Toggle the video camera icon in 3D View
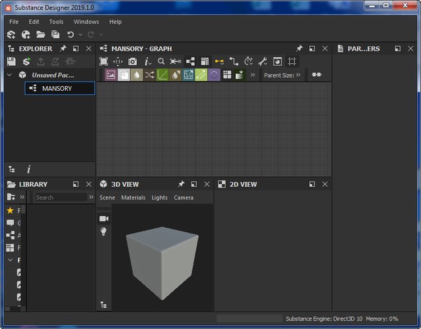Image resolution: width=421 pixels, height=329 pixels. 103,218
